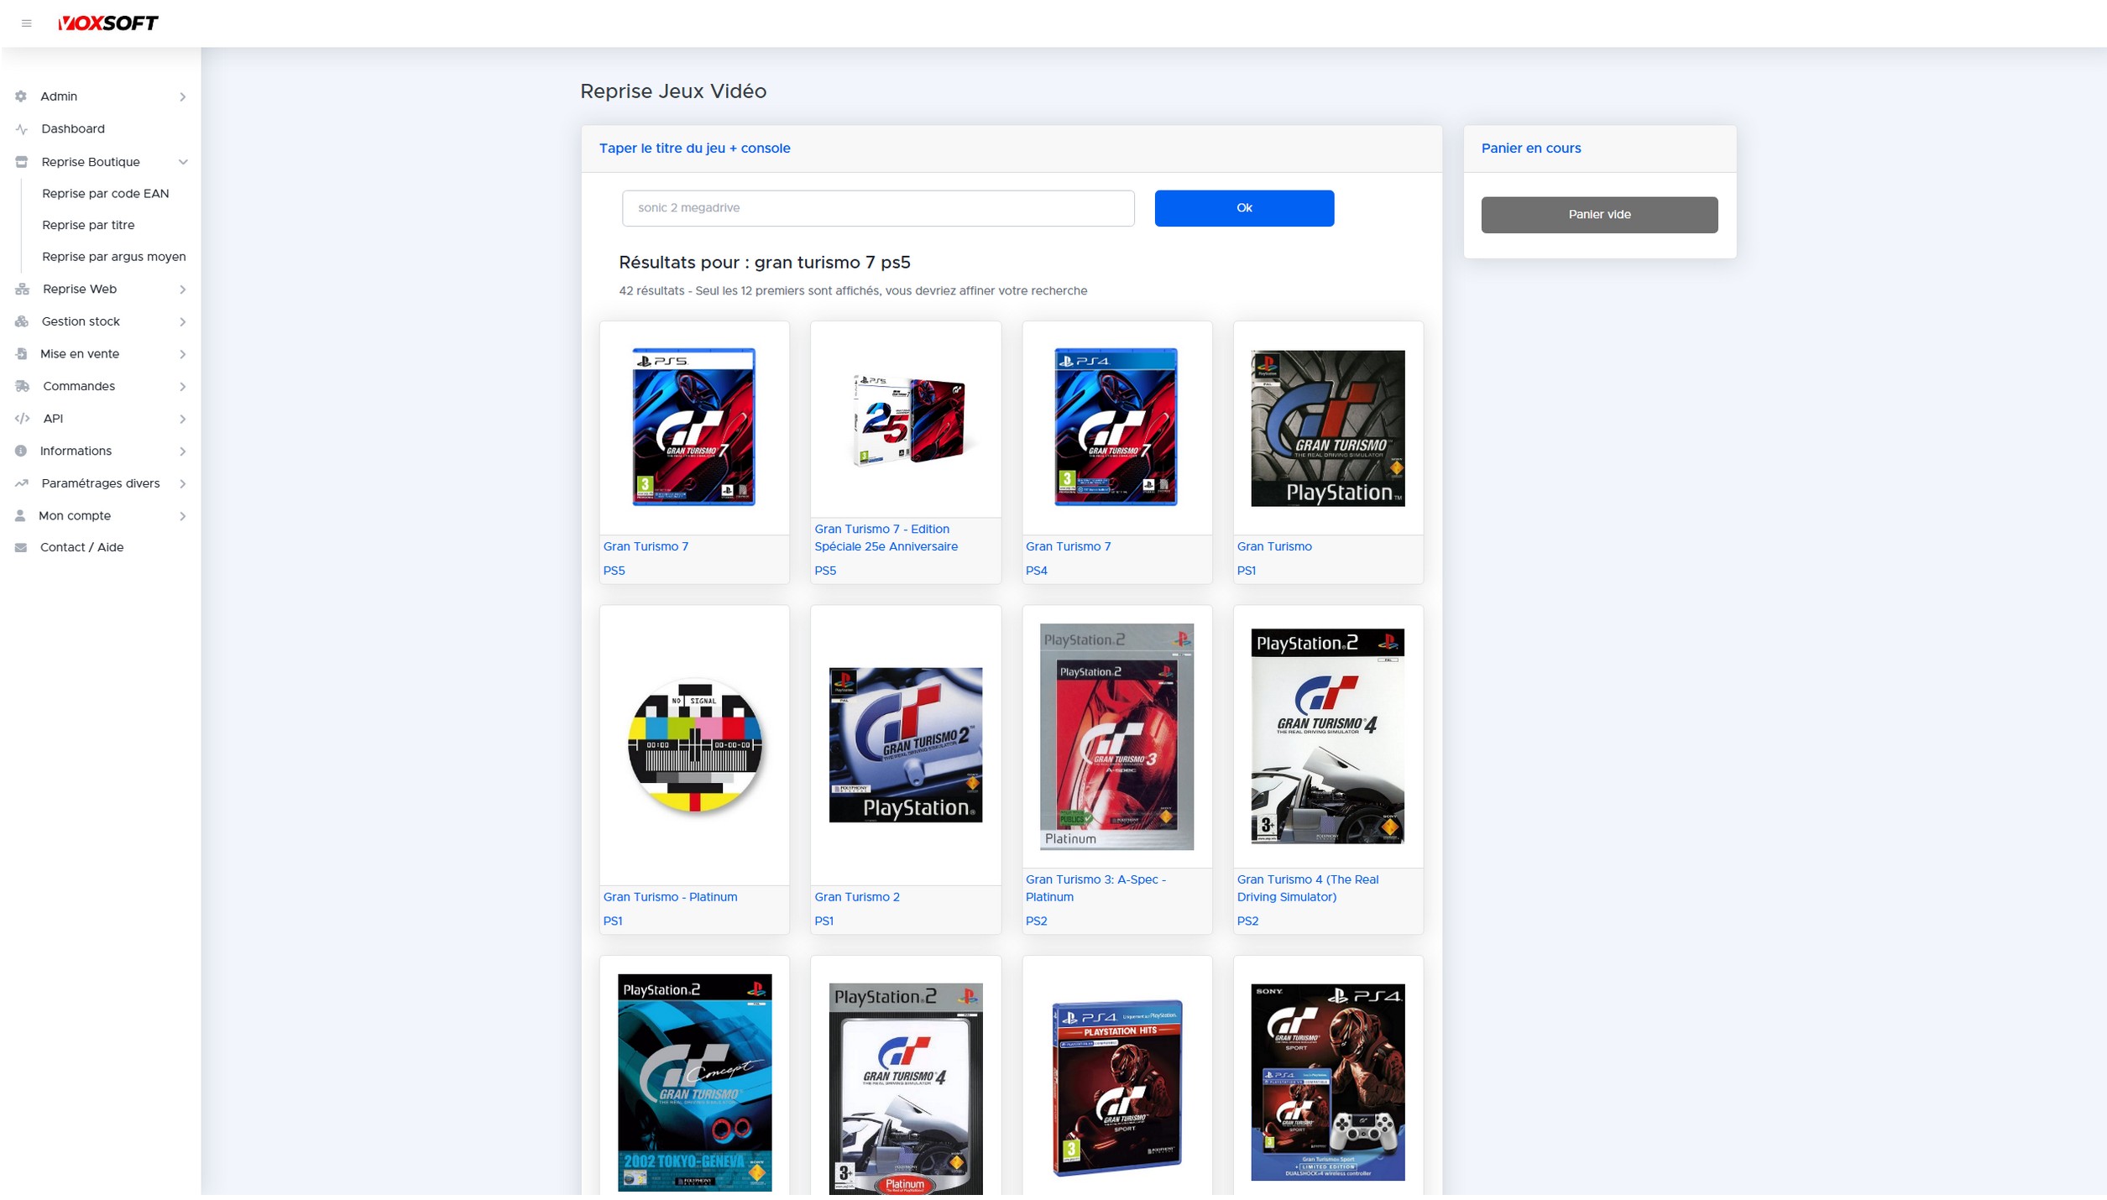Image resolution: width=2107 pixels, height=1200 pixels.
Task: Expand the Mon compte chevron
Action: (182, 516)
